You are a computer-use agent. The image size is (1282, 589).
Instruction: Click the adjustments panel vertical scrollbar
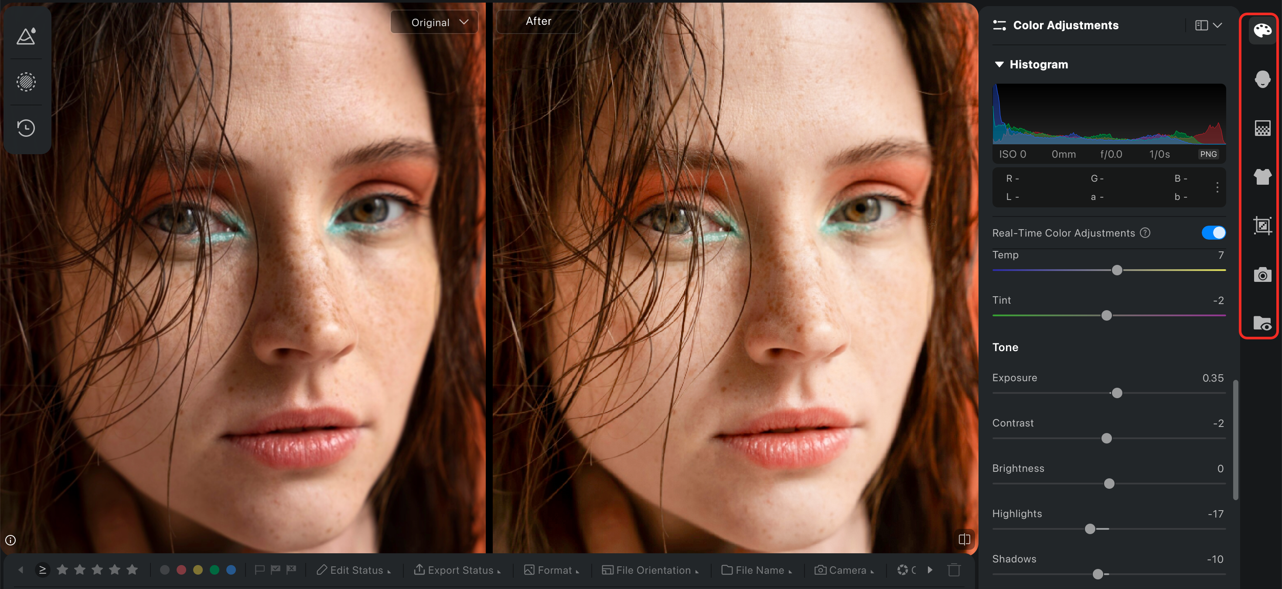(1235, 440)
